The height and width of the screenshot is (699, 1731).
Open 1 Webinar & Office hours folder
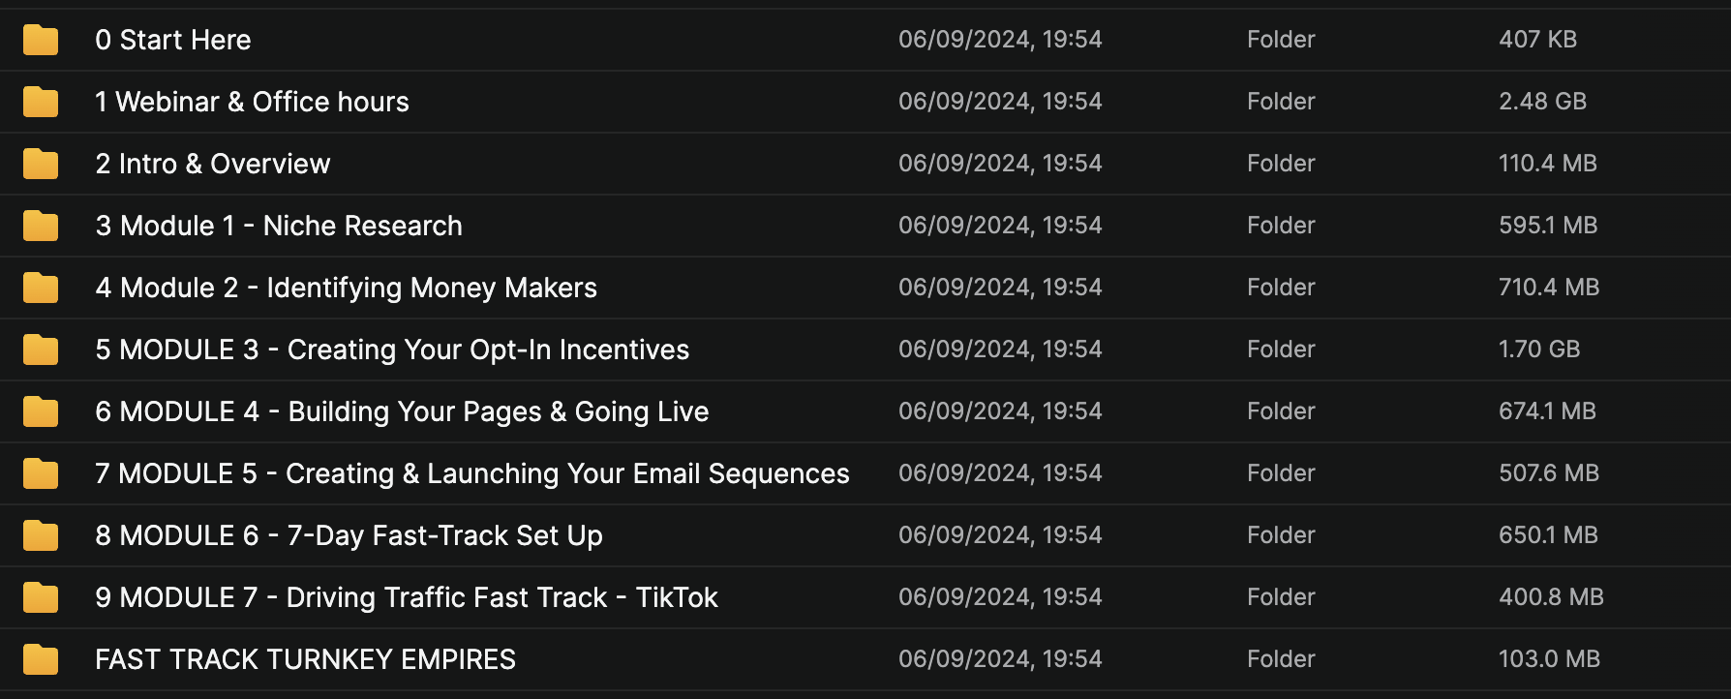252,102
